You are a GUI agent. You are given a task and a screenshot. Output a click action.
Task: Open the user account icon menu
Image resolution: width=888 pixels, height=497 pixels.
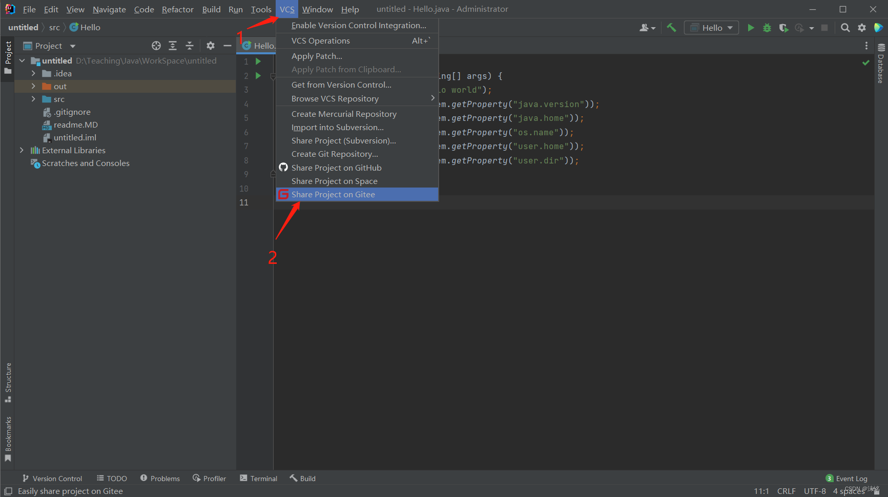[x=647, y=28]
